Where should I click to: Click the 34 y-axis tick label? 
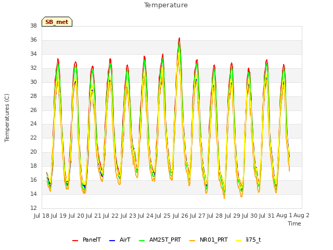point(33,54)
